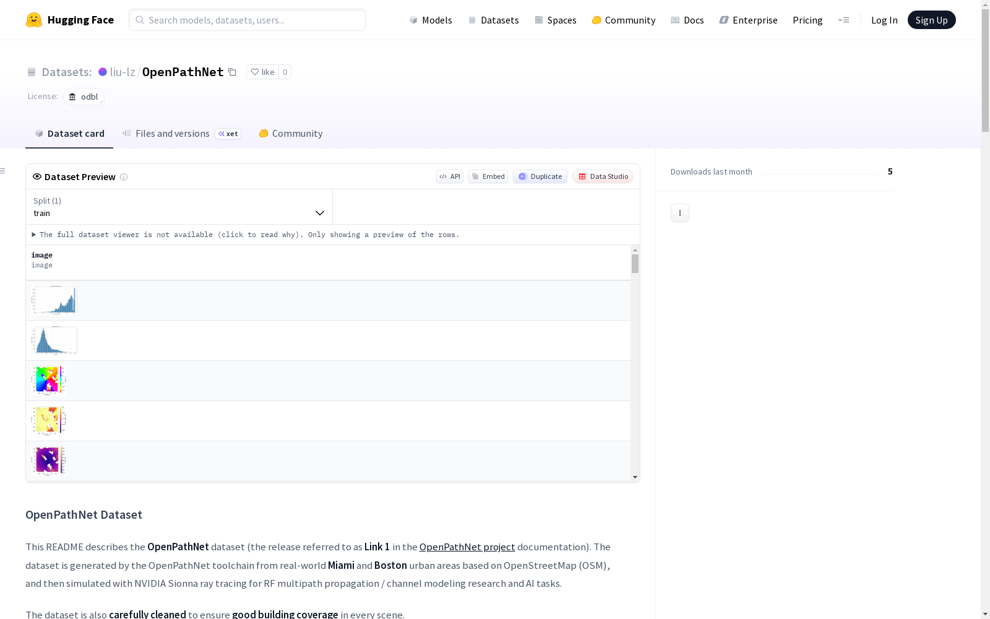990x619 pixels.
Task: Expand the extra navigation menu icon
Action: click(843, 20)
